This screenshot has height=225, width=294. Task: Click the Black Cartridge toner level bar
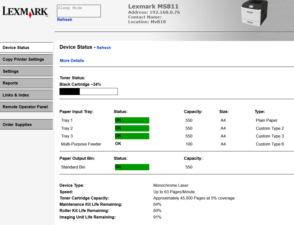pyautogui.click(x=88, y=91)
